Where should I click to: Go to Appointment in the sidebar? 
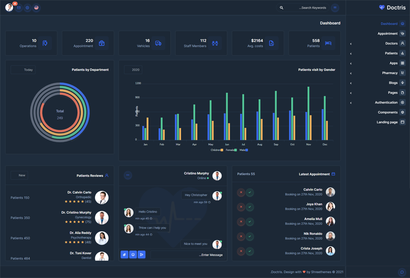click(x=387, y=33)
